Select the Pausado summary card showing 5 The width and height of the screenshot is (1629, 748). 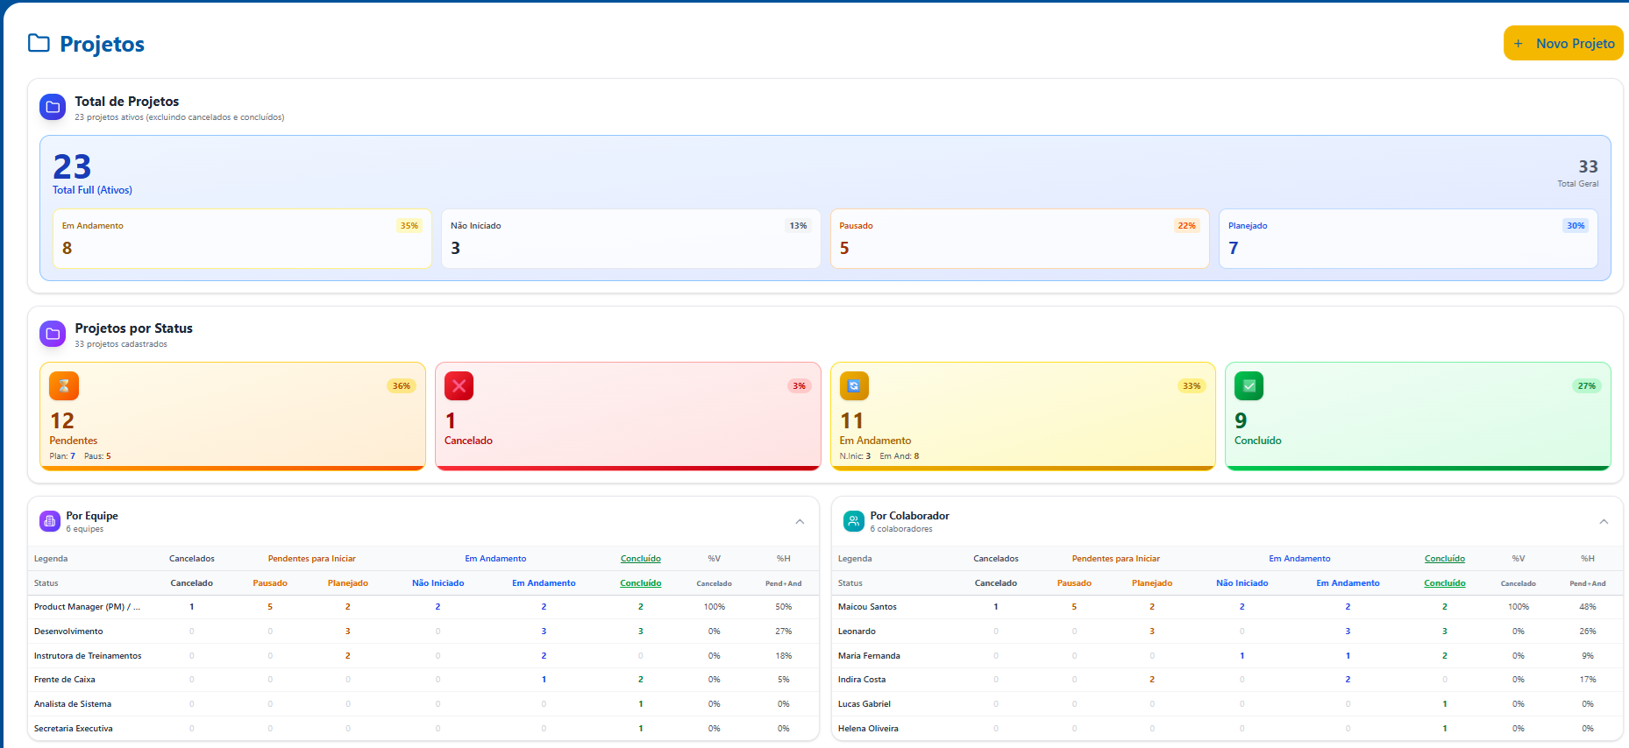click(x=1019, y=238)
